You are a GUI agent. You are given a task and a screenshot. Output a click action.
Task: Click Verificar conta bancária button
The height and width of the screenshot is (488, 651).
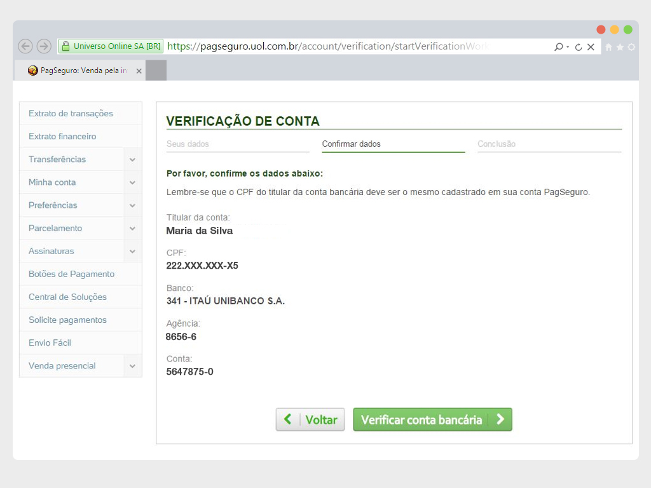432,419
